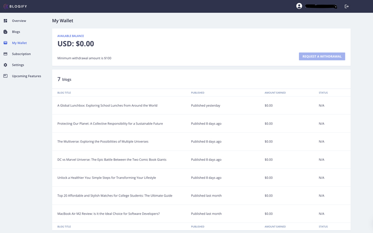Click the '7 blogs' count
Screen dimensions: 373x233
pos(64,79)
